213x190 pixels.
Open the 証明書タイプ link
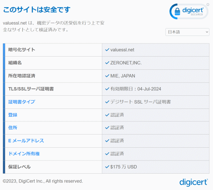click(22, 102)
